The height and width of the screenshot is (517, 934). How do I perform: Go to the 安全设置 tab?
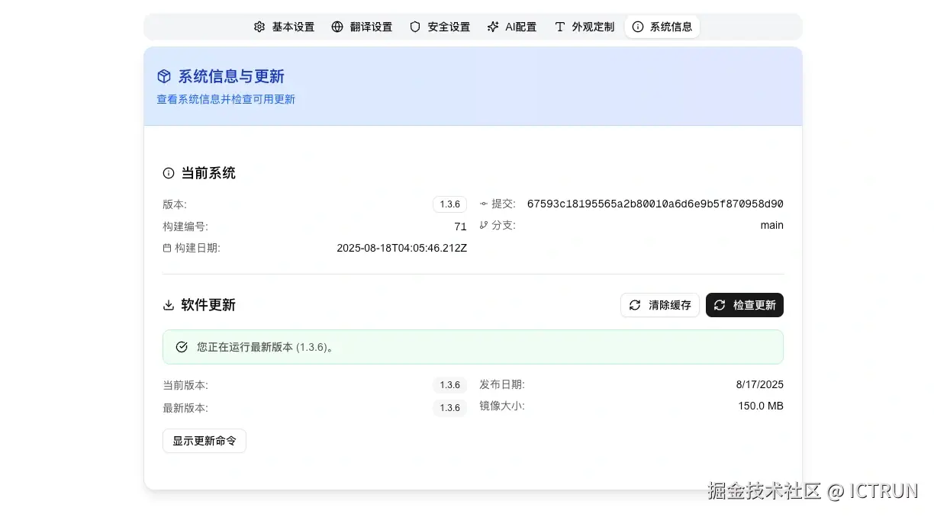pyautogui.click(x=440, y=27)
